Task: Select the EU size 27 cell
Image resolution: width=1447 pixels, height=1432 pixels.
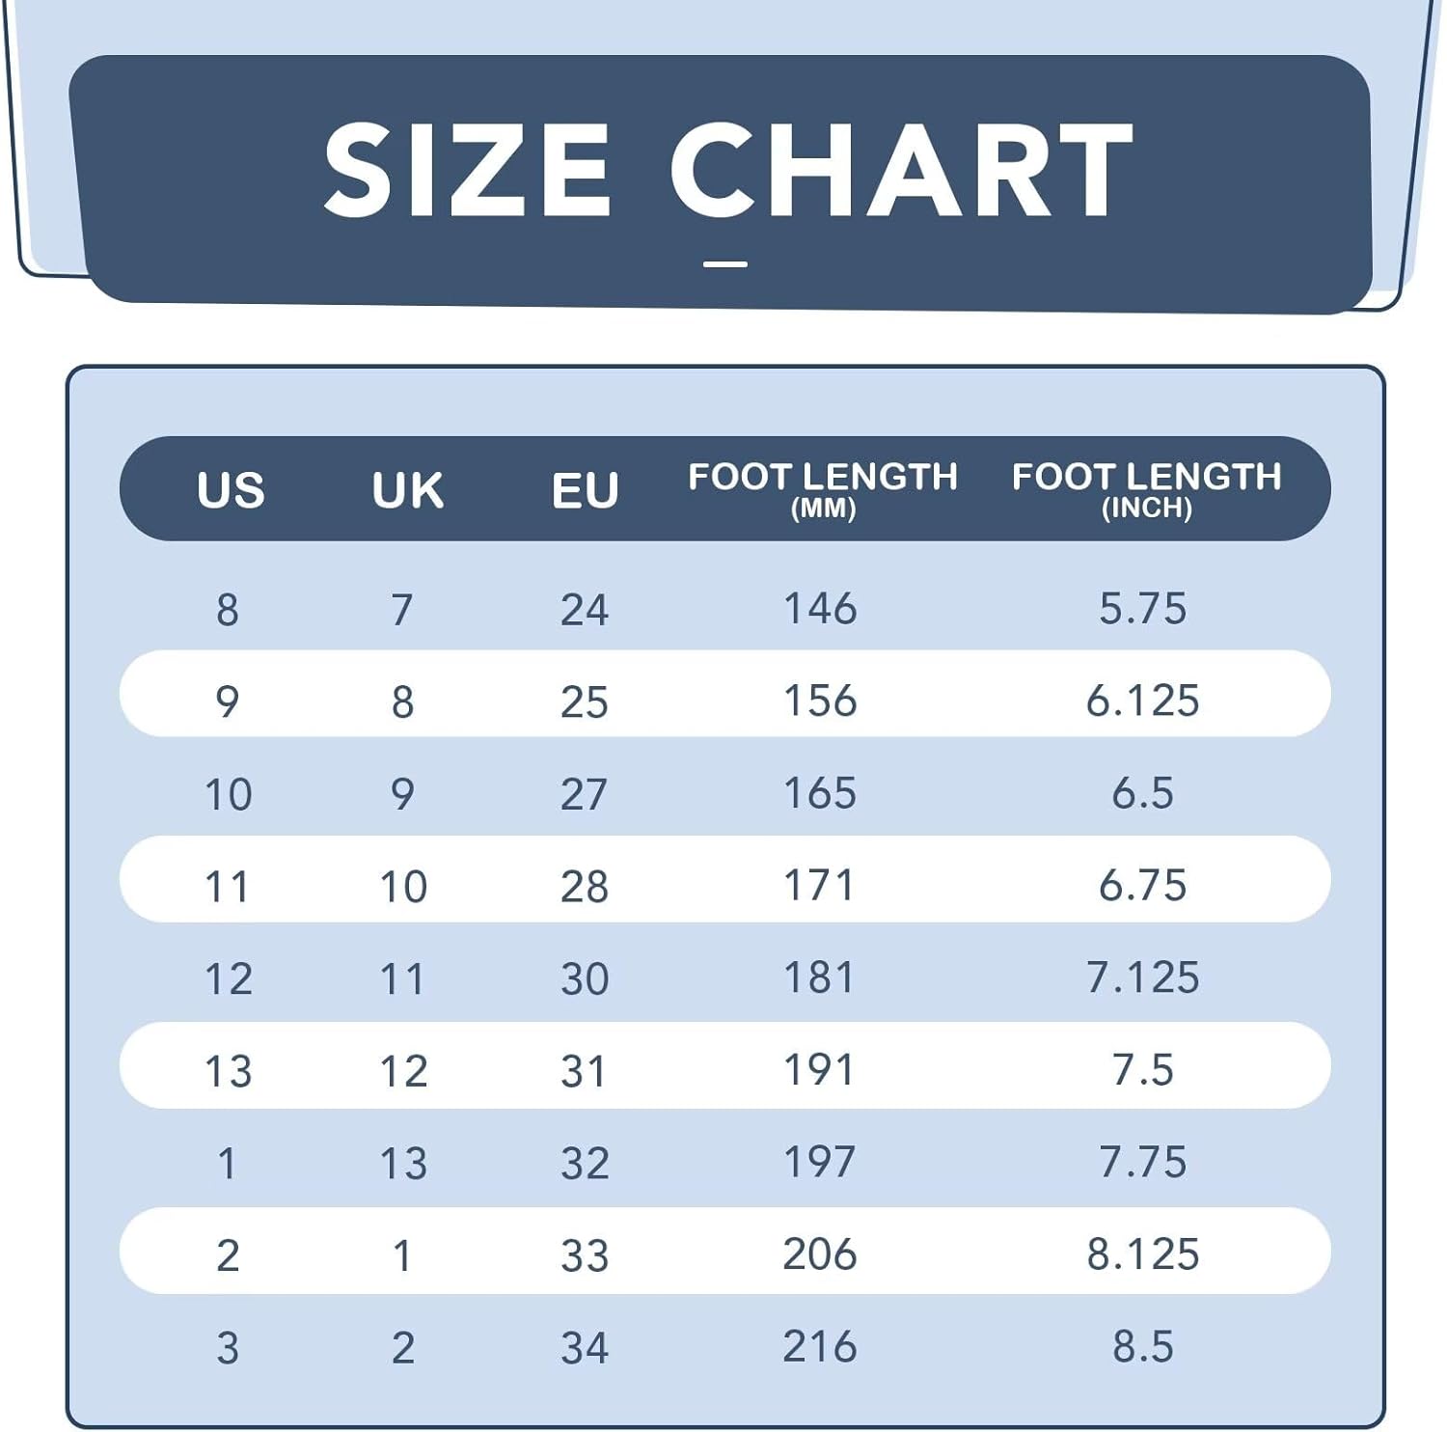Action: click(585, 794)
